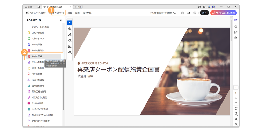This screenshot has width=262, height=131.
Task: Select PDF を墨消し tool
Action: tap(35, 50)
